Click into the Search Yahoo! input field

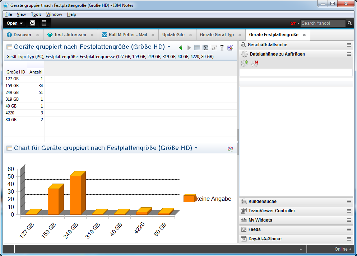(323, 23)
